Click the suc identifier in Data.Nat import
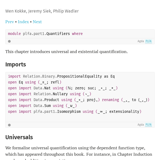 91,88
